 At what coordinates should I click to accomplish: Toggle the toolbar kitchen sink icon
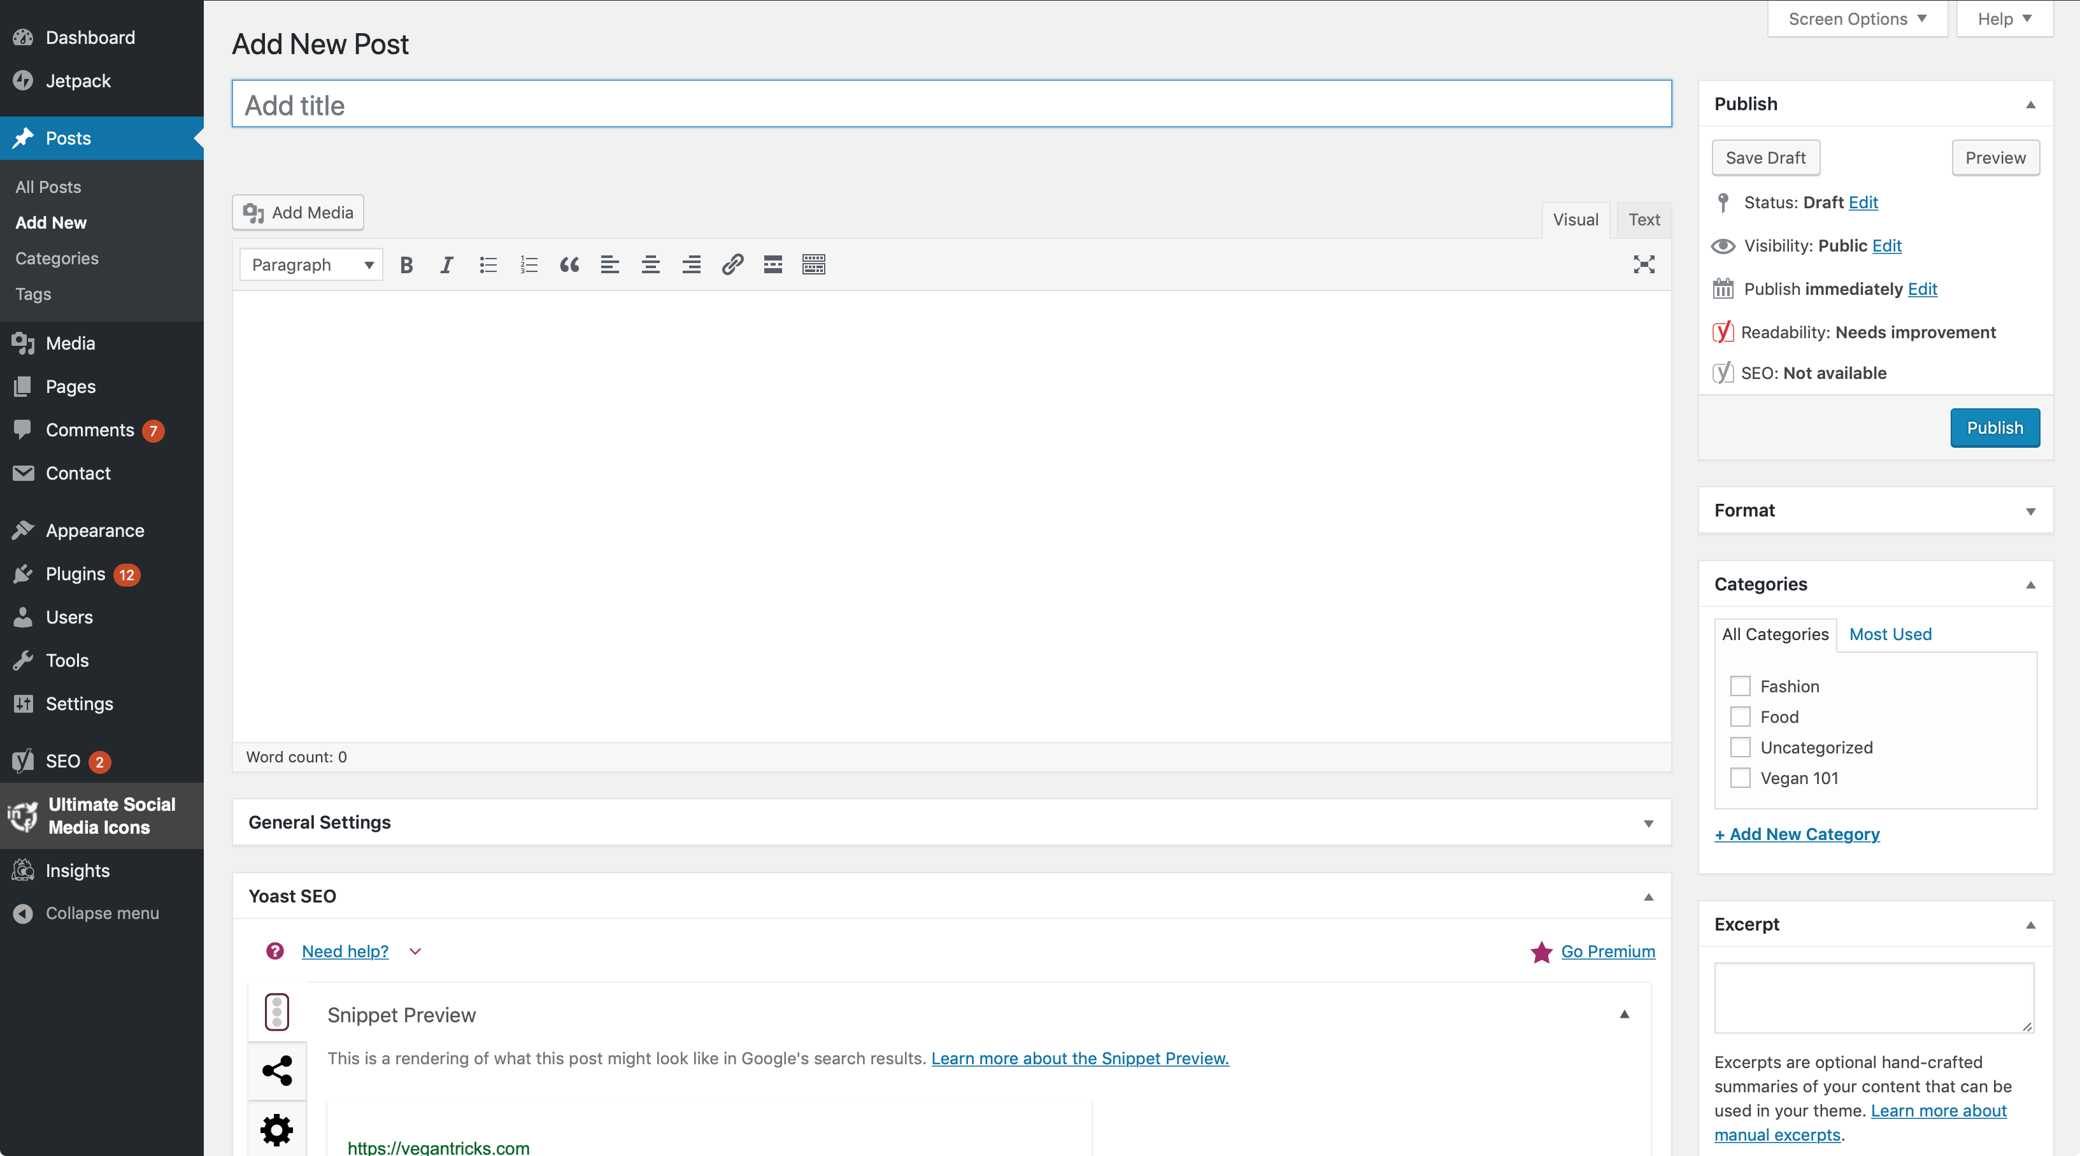[x=813, y=265]
